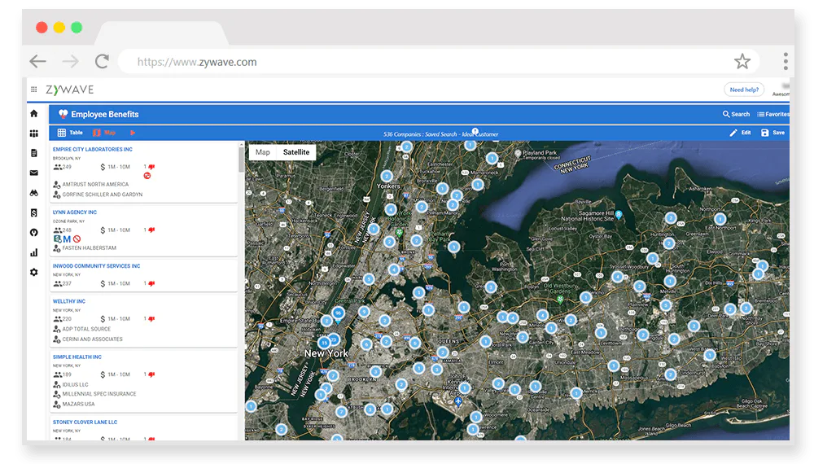Go to Home in the sidebar
Viewport: 814px width, 464px height.
(x=33, y=113)
